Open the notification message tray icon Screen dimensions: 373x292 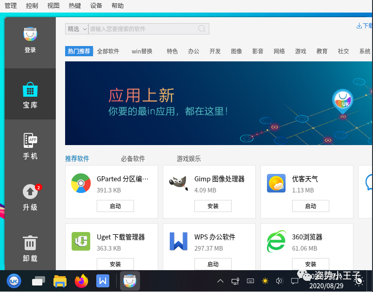coord(294,281)
